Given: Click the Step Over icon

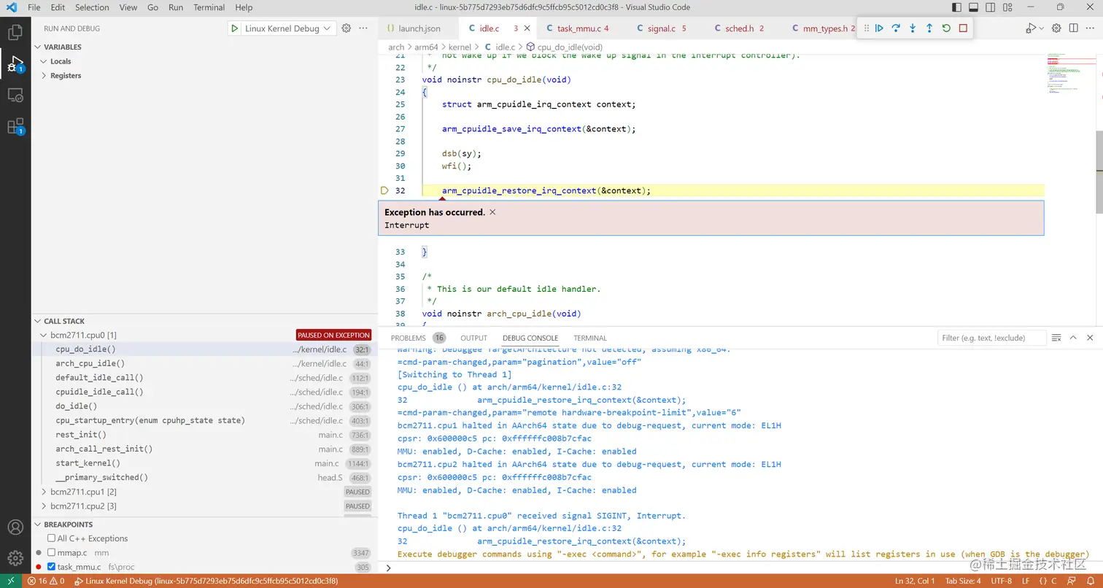Looking at the screenshot, I should pos(896,28).
